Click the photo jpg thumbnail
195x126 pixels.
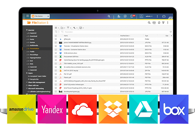click(x=61, y=43)
